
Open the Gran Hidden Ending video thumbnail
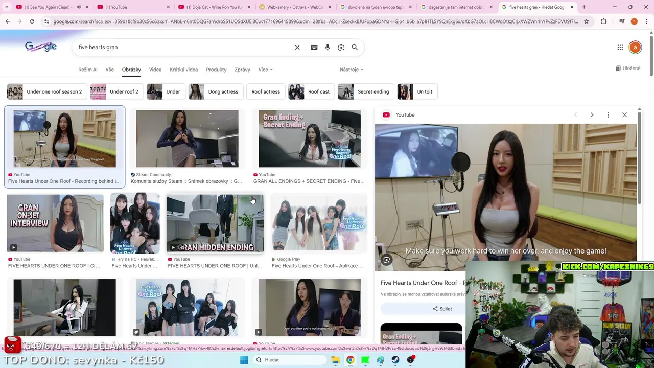[x=215, y=223]
